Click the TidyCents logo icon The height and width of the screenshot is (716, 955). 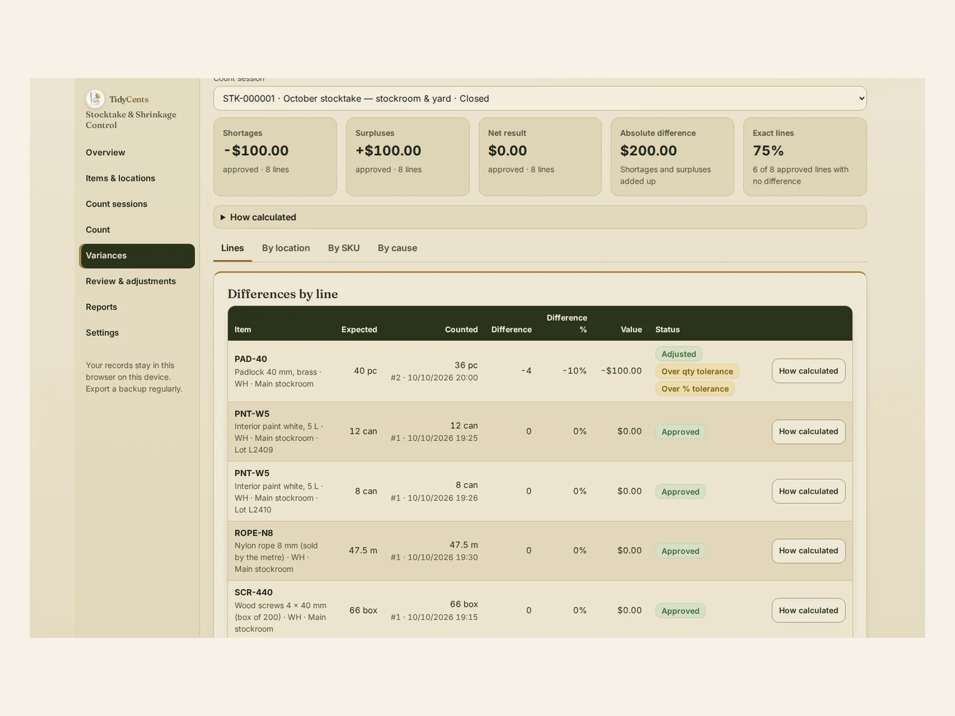click(x=95, y=99)
